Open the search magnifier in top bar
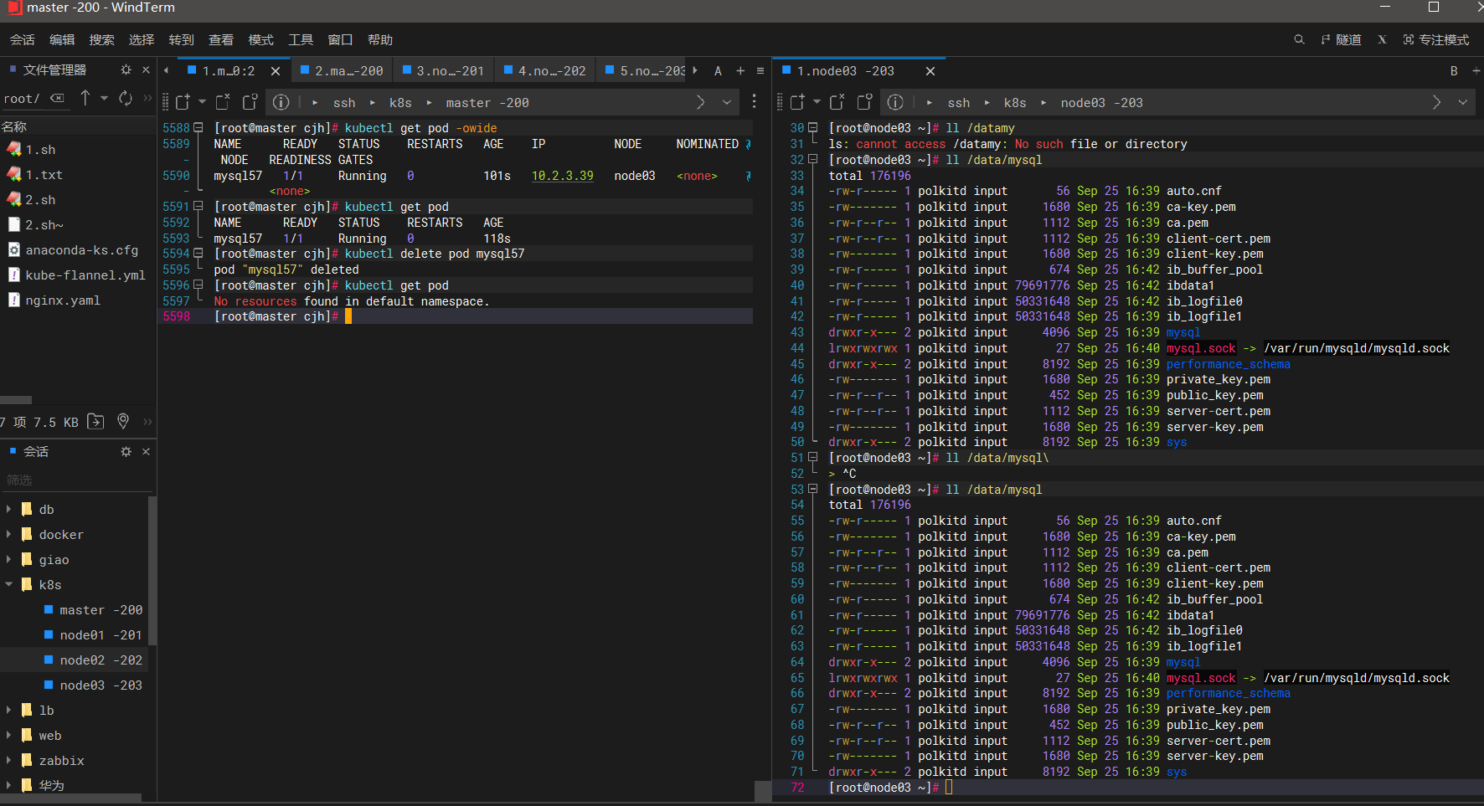 pyautogui.click(x=1299, y=39)
